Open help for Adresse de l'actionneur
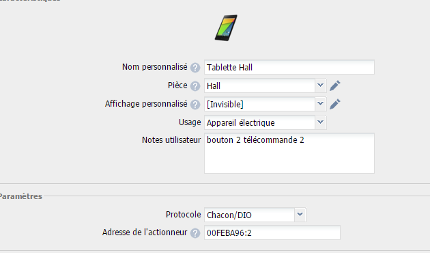430x253 pixels. [195, 233]
